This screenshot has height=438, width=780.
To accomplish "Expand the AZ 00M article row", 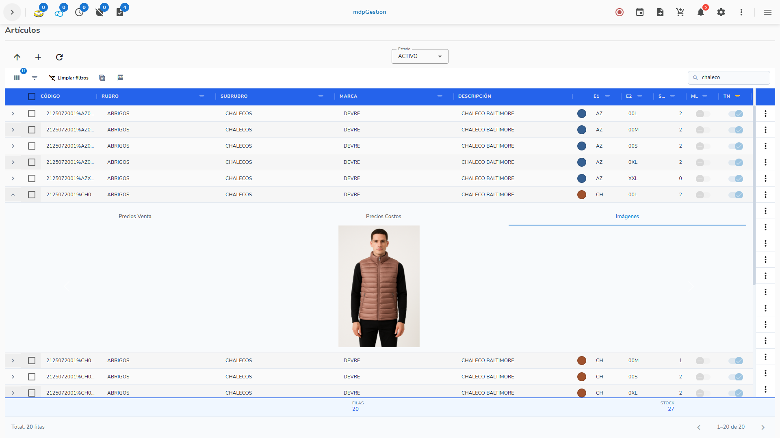I will 13,130.
